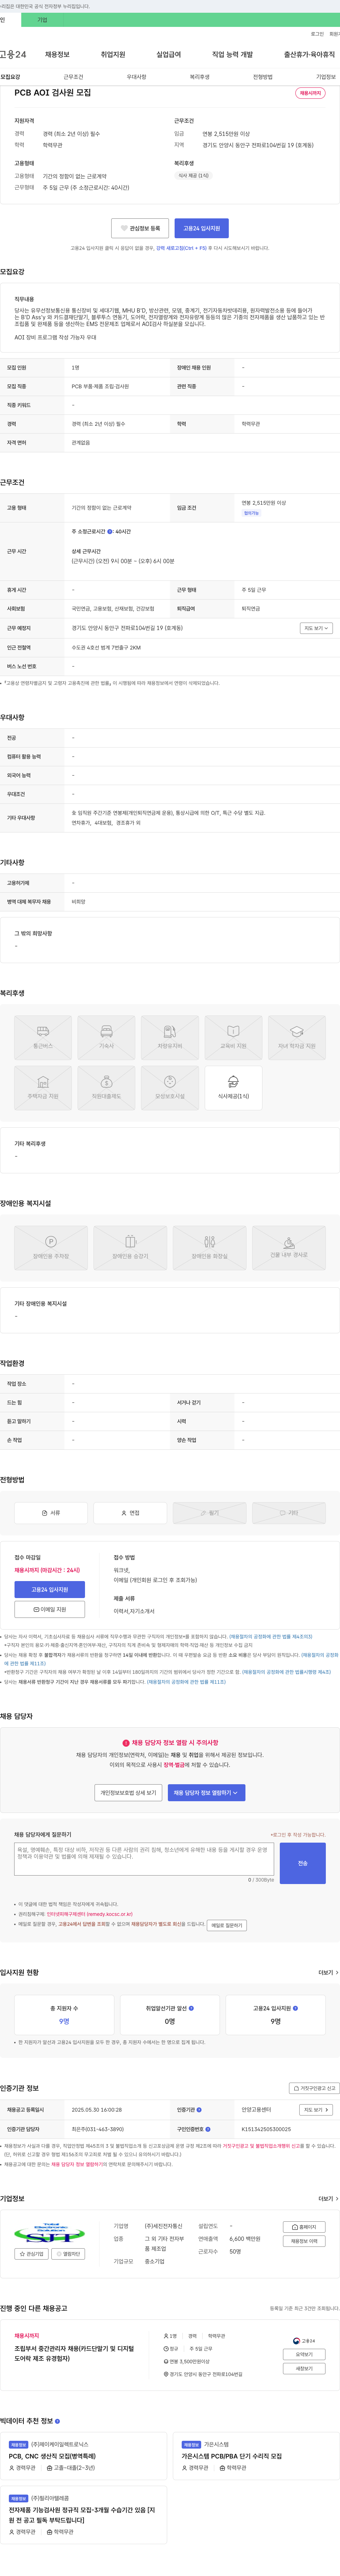The width and height of the screenshot is (340, 2576).
Task: Expand 채용 담당자 정보 열람하기
Action: point(206,1792)
